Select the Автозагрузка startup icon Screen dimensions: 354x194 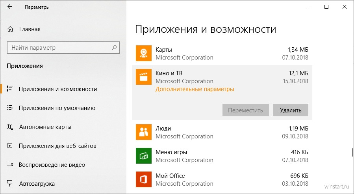[10, 183]
